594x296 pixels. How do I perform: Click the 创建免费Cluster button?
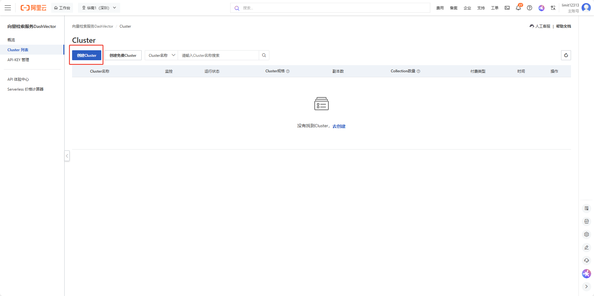click(x=123, y=55)
